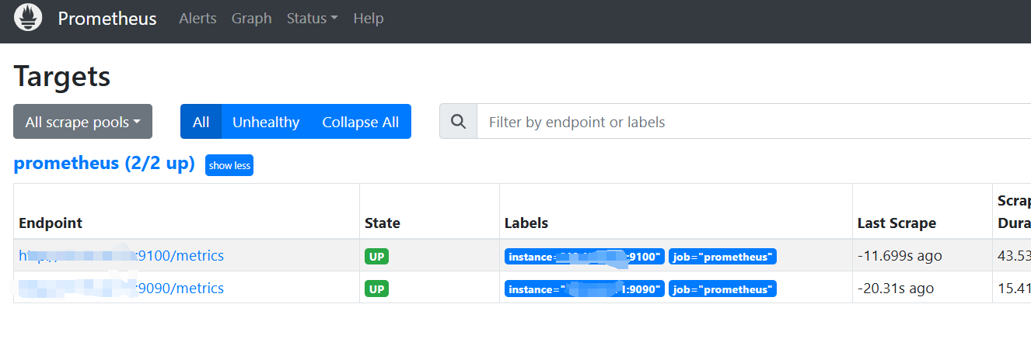Click the instance 9090 label badge

point(585,289)
